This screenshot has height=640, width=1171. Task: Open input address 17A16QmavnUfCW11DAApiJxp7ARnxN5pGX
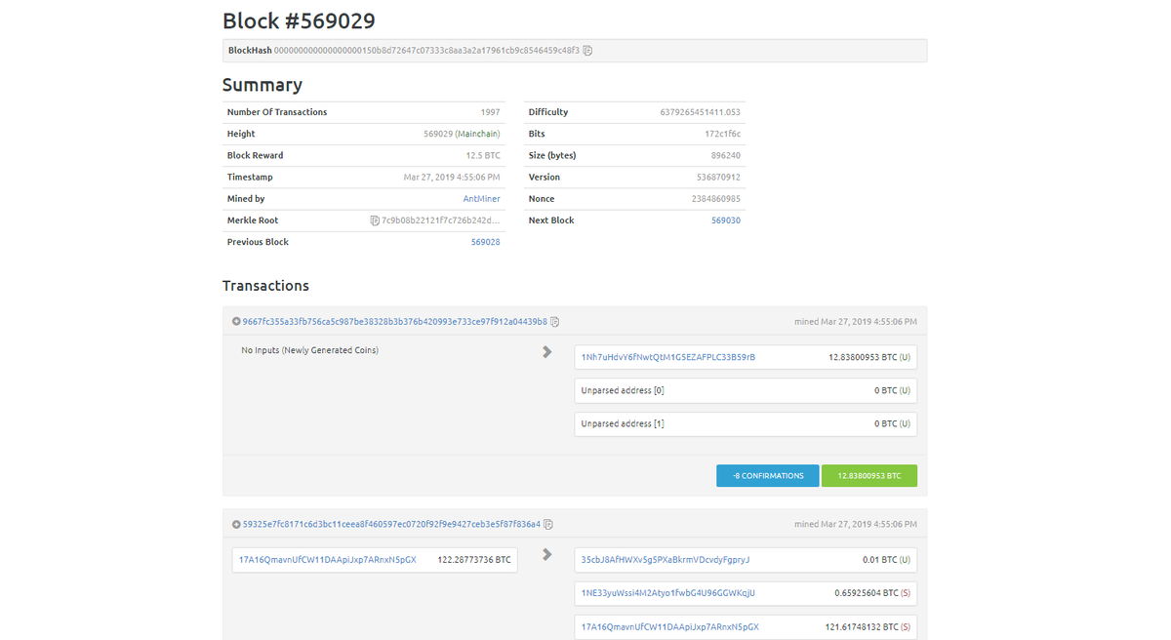[328, 560]
